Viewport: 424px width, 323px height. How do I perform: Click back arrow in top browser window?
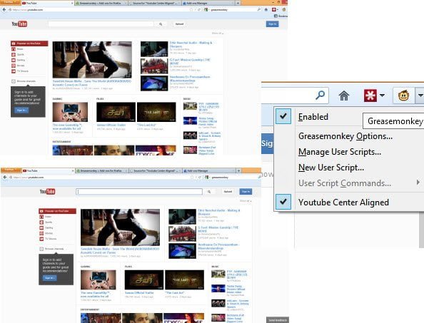pos(4,10)
